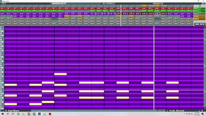Open the FILE tab
The height and width of the screenshot is (116, 206).
(x=4, y=4)
